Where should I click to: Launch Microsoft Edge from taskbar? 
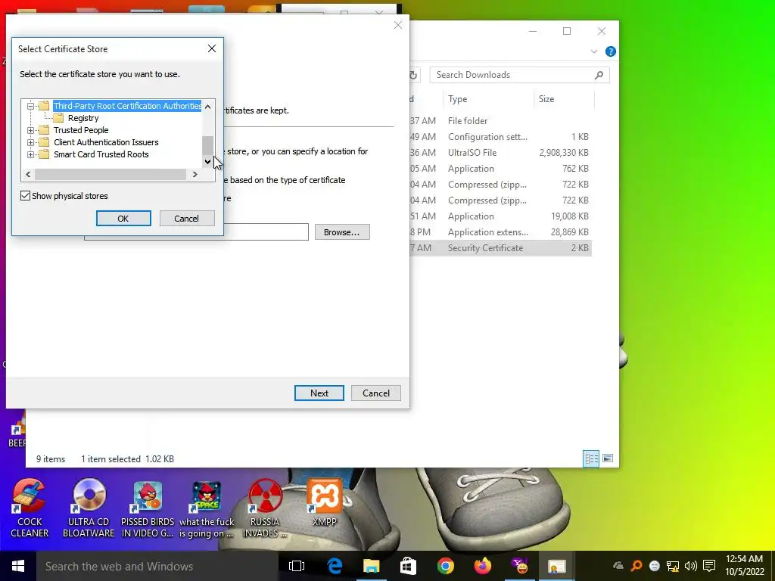coord(335,566)
